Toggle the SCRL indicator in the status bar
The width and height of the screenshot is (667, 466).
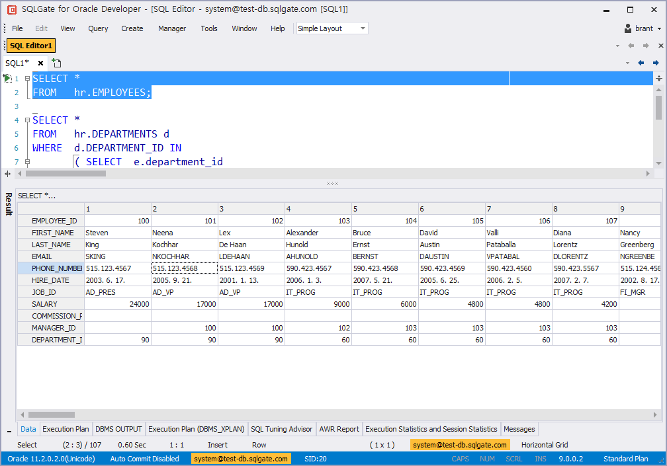[514, 458]
